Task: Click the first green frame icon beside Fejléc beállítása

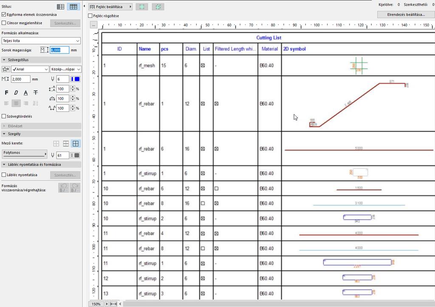Action: pos(142,7)
